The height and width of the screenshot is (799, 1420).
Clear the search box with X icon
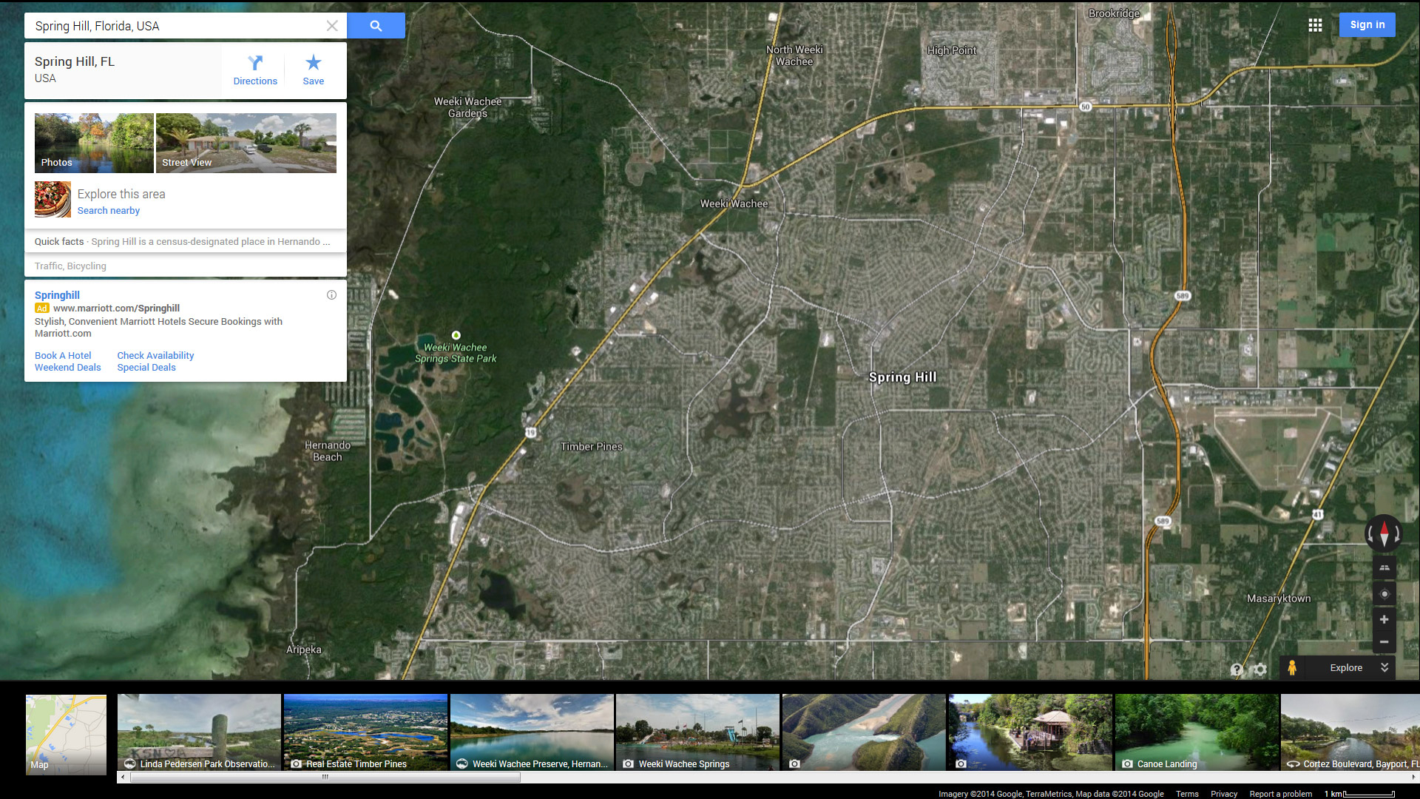click(x=332, y=26)
